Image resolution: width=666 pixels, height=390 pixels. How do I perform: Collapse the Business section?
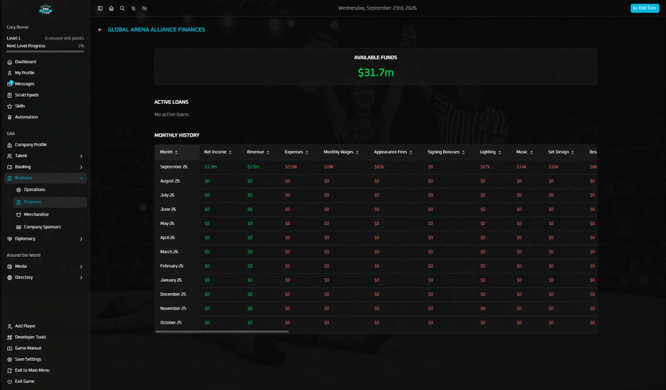click(x=46, y=178)
